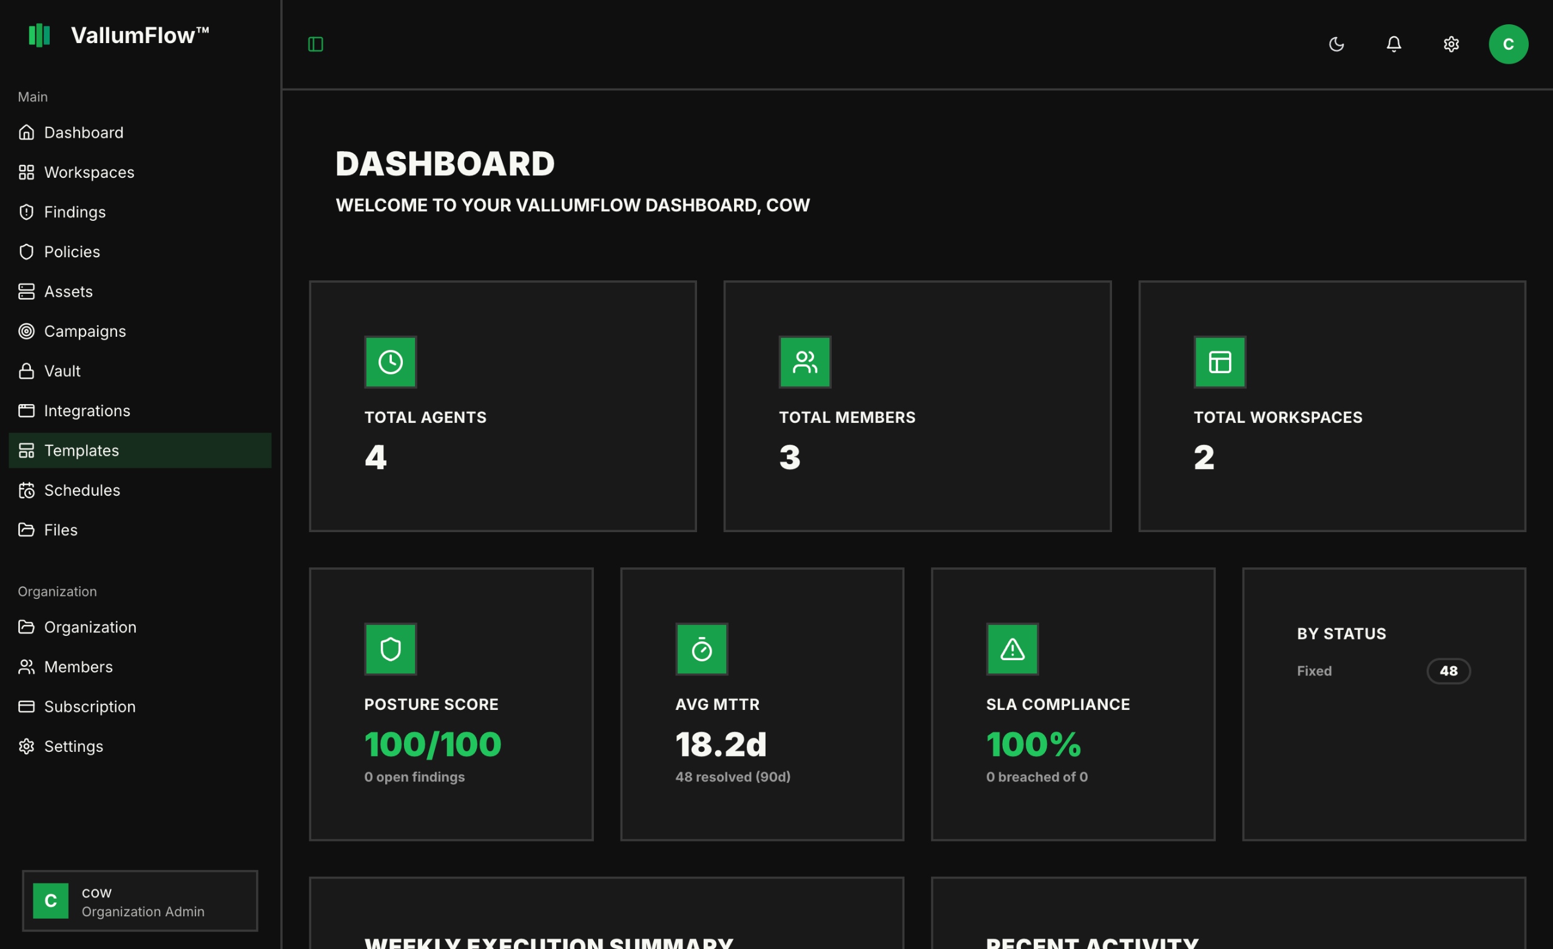Go to Vault in the sidebar
1553x949 pixels.
coord(62,371)
